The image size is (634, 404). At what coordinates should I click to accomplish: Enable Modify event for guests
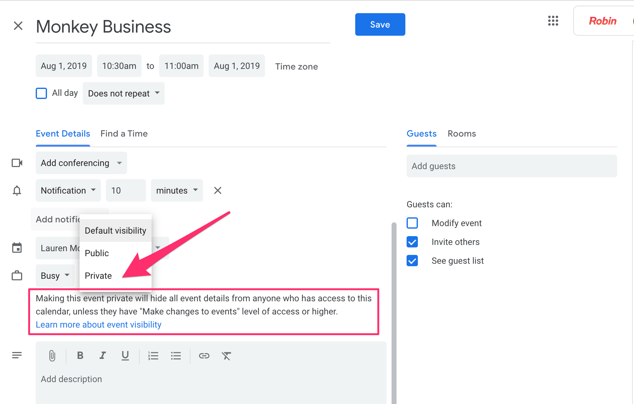(412, 223)
